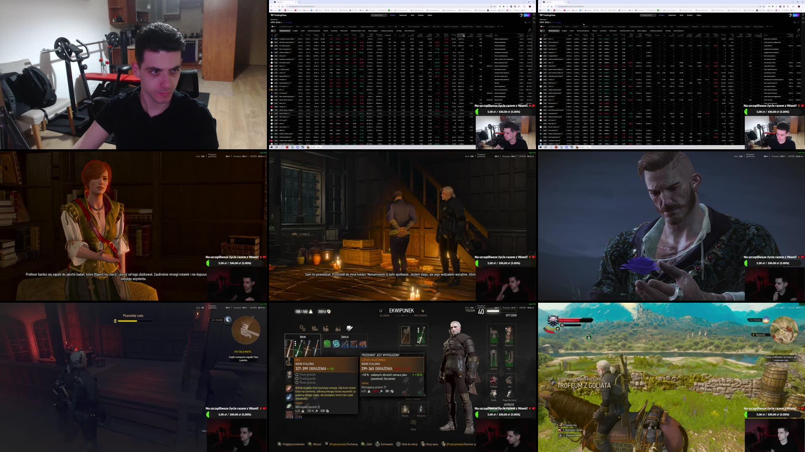The width and height of the screenshot is (805, 452).
Task: Switch to Dywidendy tab in top-middle screener
Action: pyautogui.click(x=334, y=31)
